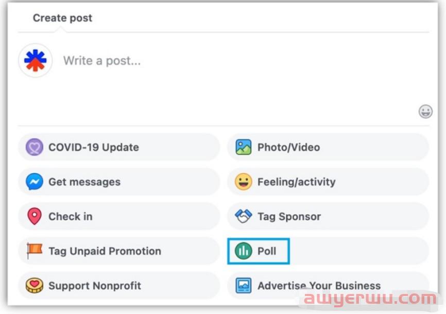Select the Get messages option
This screenshot has width=446, height=314.
(119, 182)
